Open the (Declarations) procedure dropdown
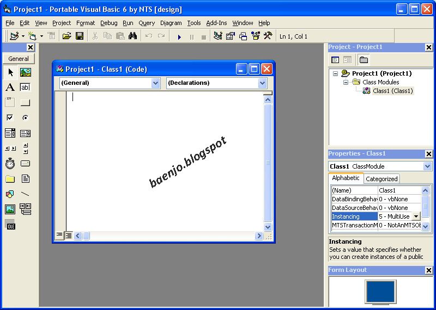This screenshot has width=436, height=310. pos(262,83)
